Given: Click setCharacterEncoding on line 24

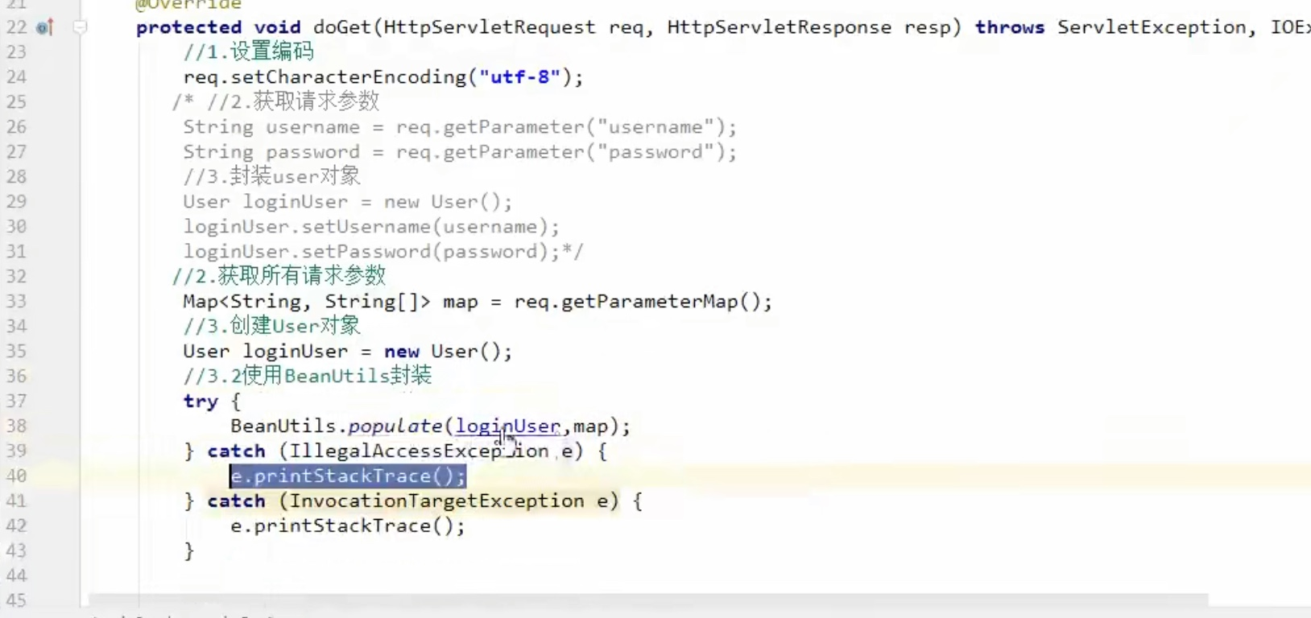Looking at the screenshot, I should click(x=349, y=77).
